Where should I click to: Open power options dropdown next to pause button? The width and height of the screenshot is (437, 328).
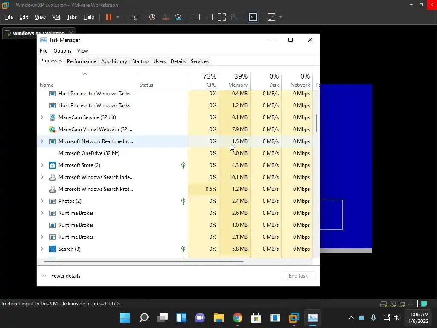pyautogui.click(x=118, y=17)
